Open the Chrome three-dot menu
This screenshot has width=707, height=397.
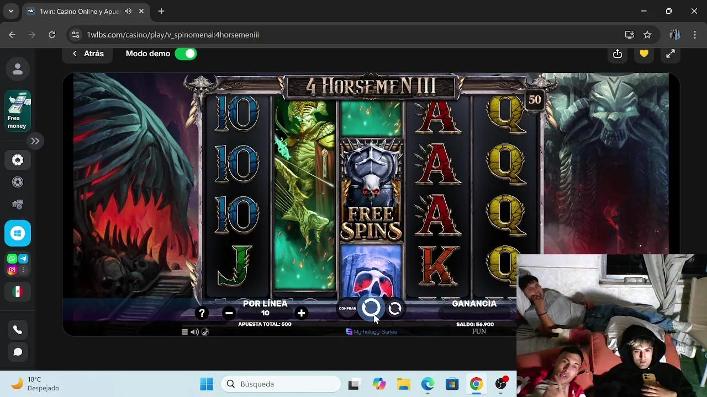[695, 35]
